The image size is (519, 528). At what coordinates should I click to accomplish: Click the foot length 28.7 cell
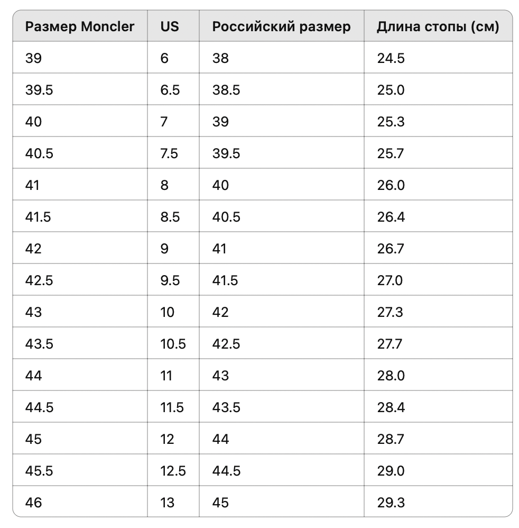[x=438, y=439]
